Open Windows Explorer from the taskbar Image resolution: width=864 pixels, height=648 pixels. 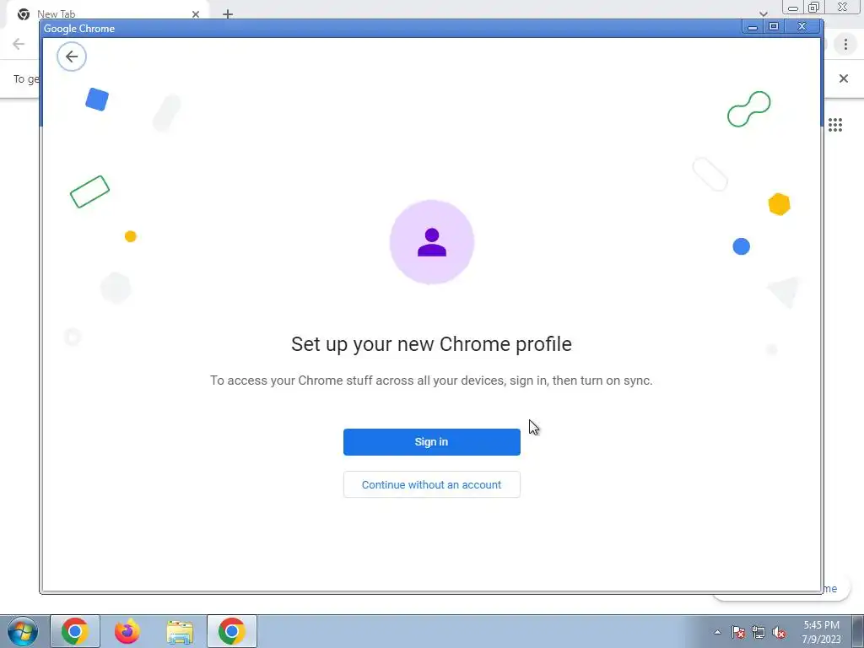(180, 632)
